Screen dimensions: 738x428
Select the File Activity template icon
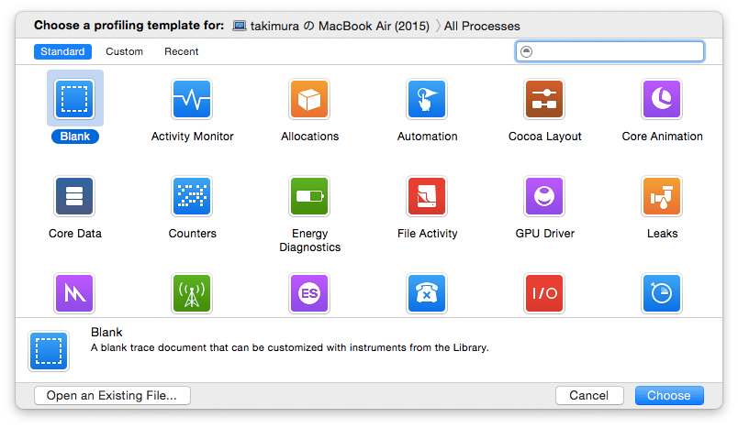[427, 196]
